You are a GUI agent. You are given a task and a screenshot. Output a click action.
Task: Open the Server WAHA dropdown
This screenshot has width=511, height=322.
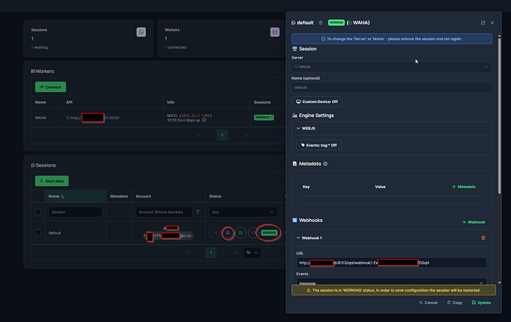tap(392, 67)
